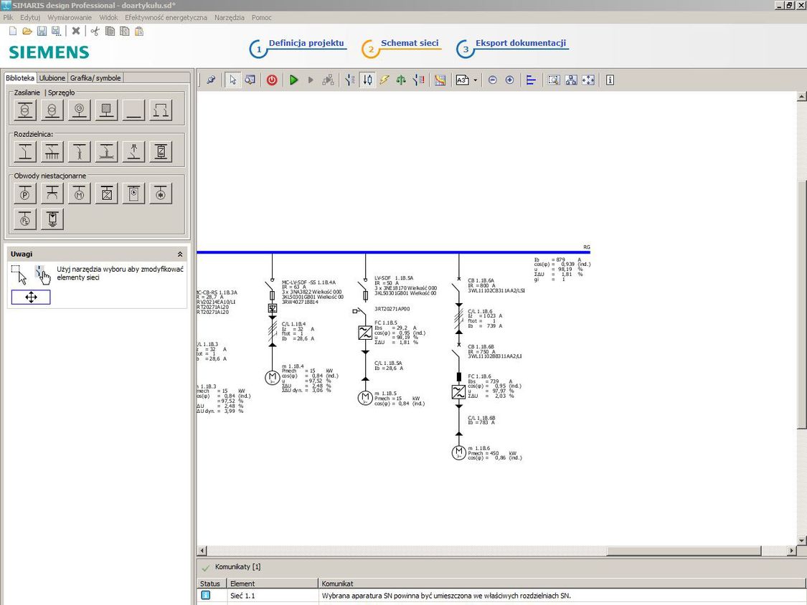Toggle the arrow selection tool

[x=232, y=80]
